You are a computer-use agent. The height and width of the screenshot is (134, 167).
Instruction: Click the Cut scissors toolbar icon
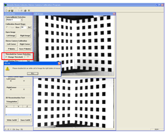click(x=16, y=11)
